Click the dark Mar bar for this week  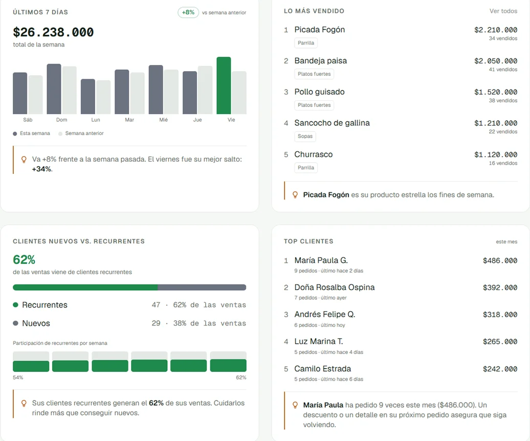[x=122, y=92]
